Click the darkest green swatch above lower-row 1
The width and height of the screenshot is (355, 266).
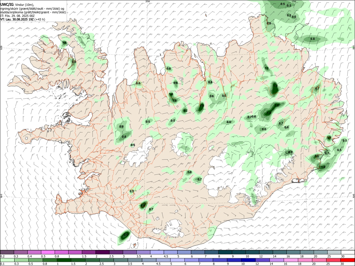64,260
